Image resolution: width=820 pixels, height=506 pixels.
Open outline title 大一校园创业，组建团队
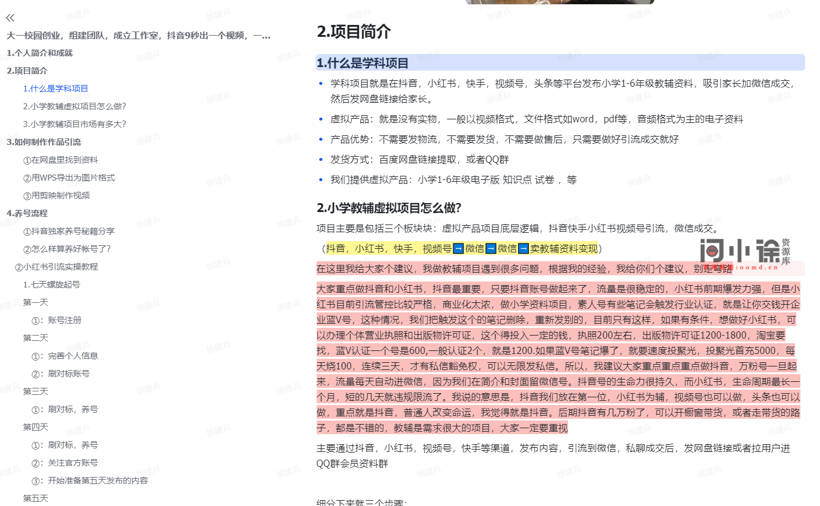tap(138, 36)
